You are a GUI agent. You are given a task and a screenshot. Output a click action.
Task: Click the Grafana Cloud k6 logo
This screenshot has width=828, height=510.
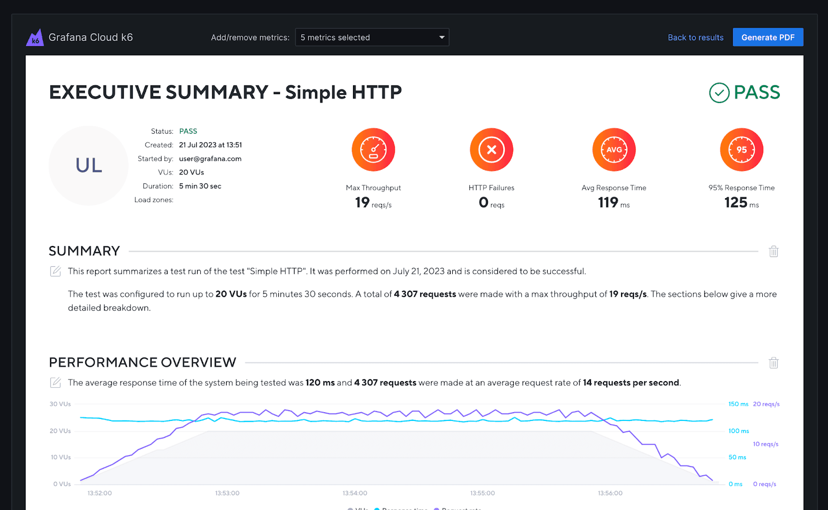click(x=34, y=37)
